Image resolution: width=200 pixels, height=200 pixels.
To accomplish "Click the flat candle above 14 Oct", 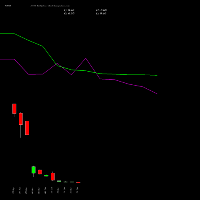I will pos(66,182).
